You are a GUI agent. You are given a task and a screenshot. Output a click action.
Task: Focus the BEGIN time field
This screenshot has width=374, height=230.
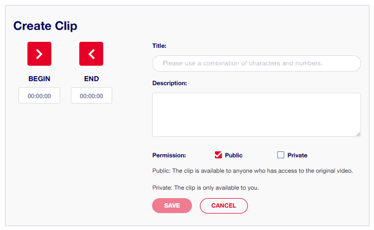pos(39,95)
